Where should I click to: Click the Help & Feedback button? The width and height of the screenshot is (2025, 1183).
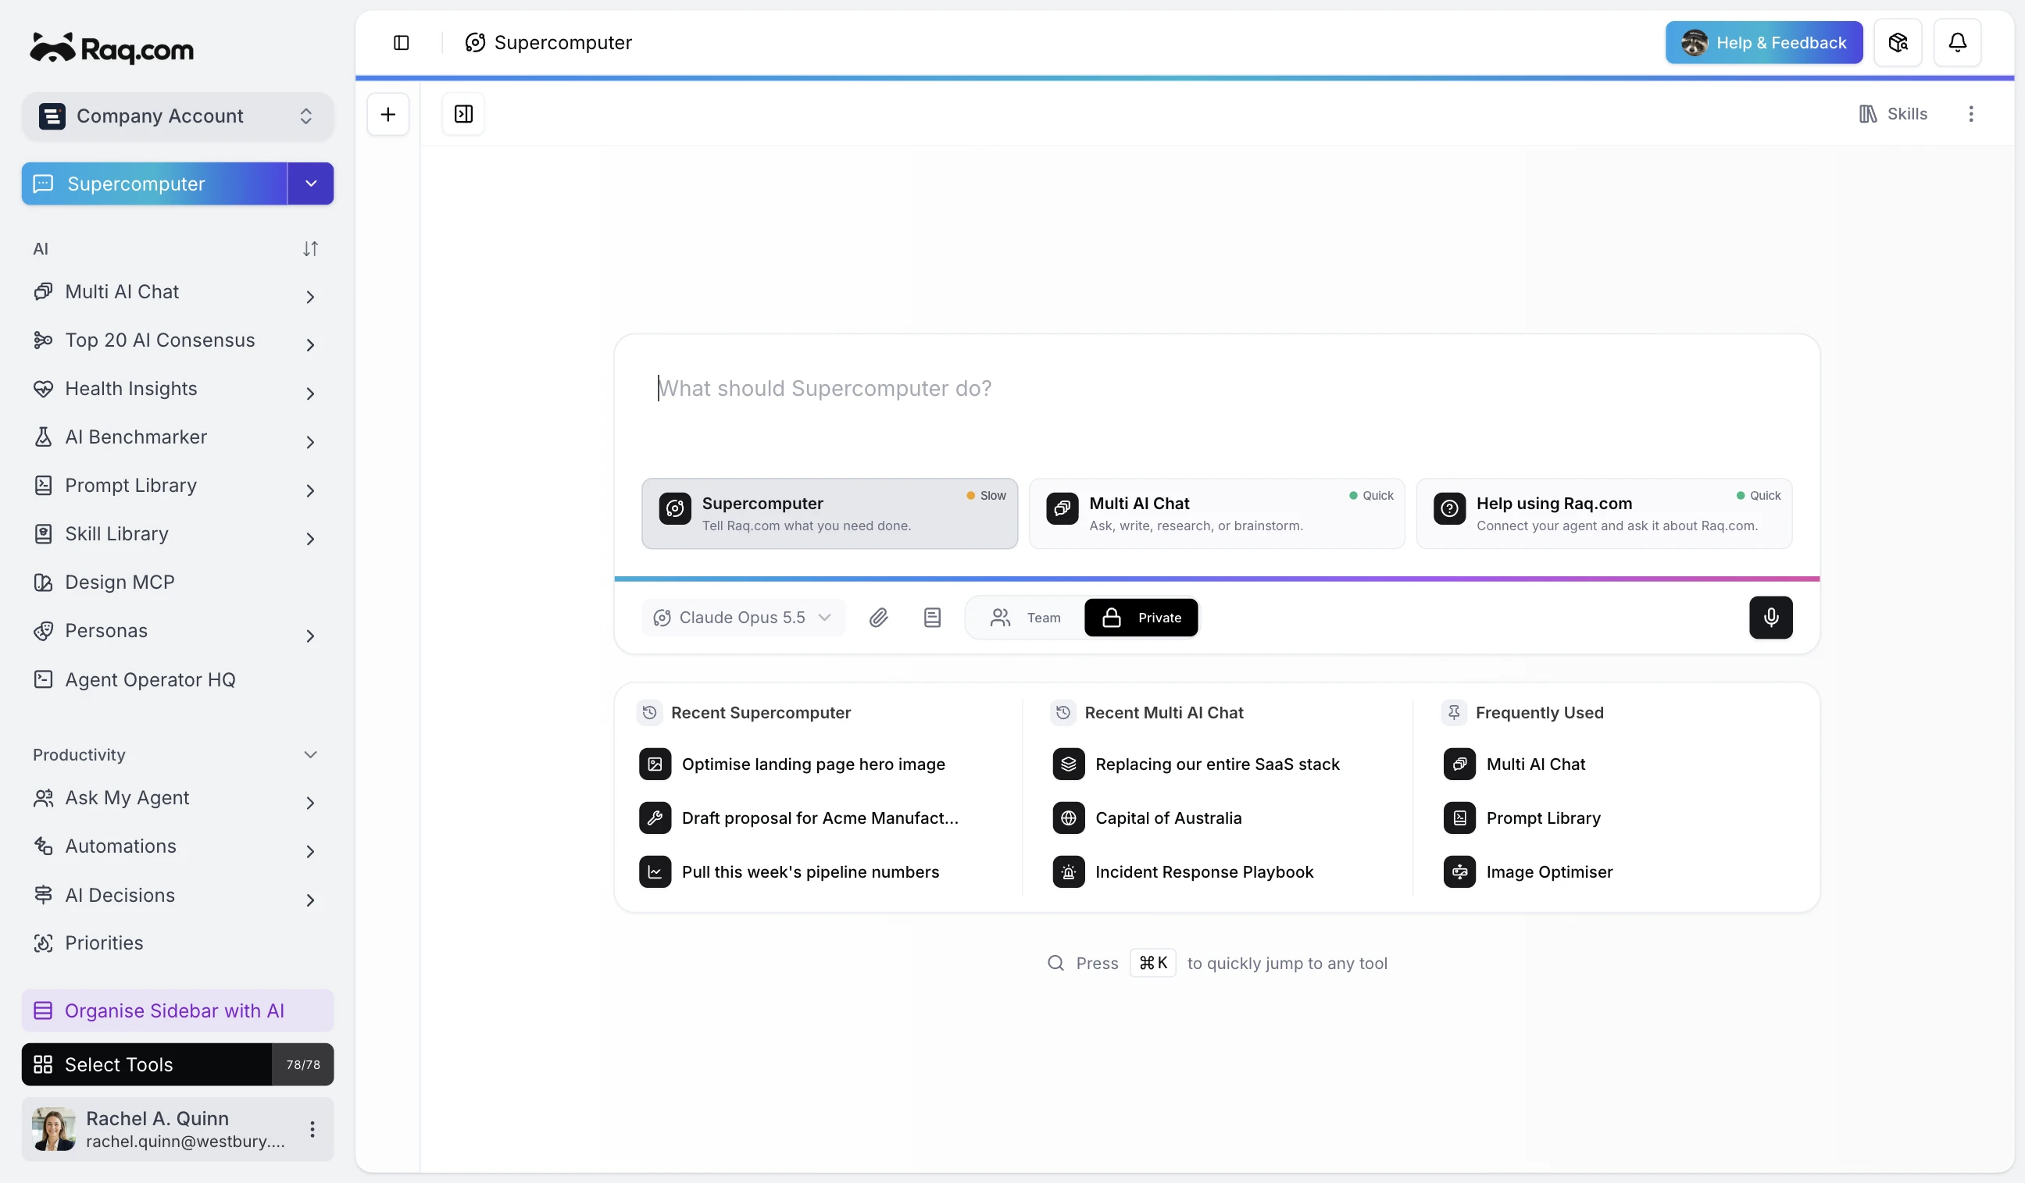coord(1764,41)
